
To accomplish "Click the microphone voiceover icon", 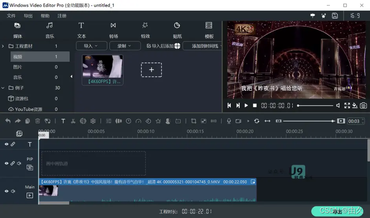I will point(229,121).
